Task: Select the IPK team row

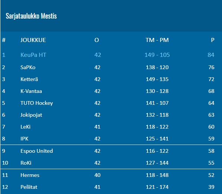Action: tap(111, 139)
